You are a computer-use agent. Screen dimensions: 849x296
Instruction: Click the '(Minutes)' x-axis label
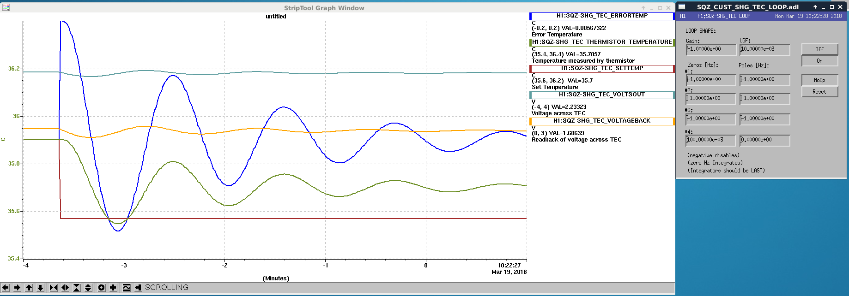point(276,278)
